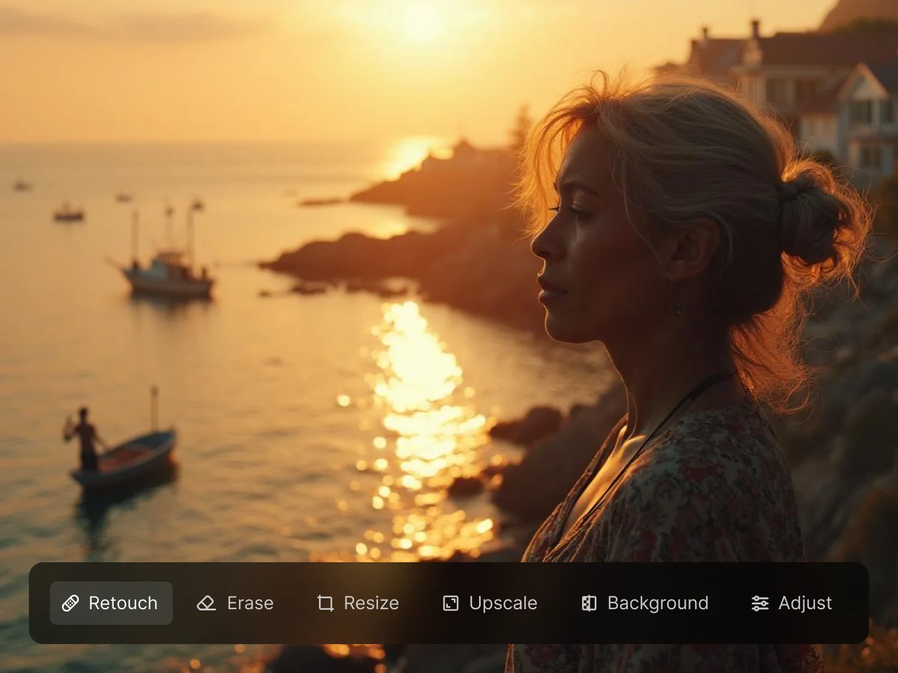Click the Adjust sliders icon

(x=759, y=603)
